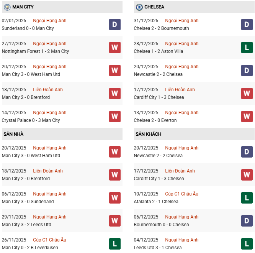Click the D badge for Sunderland 0-0 Man City
The height and width of the screenshot is (253, 255).
coord(114,25)
